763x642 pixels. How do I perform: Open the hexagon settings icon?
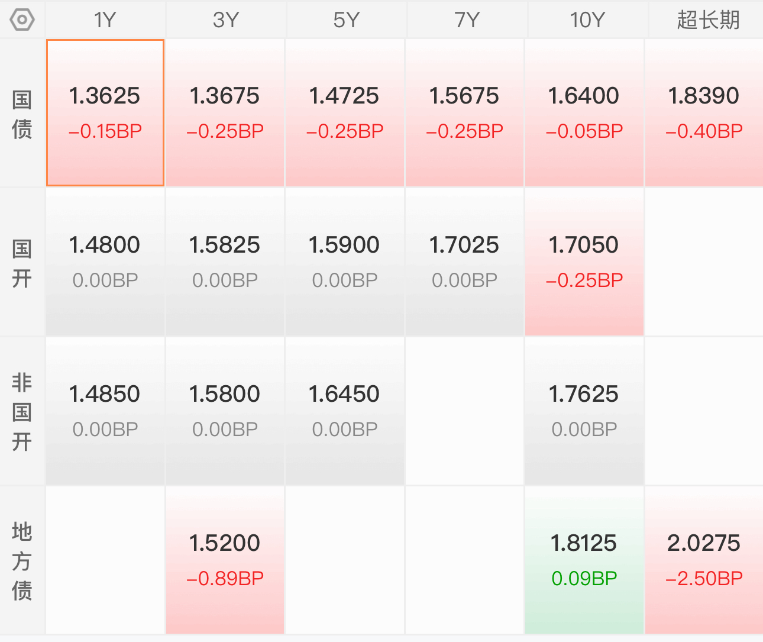[x=22, y=20]
